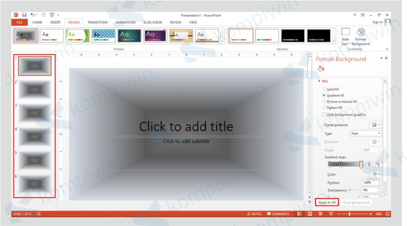407x226 pixels.
Task: Open the Customize Quick Access Toolbar arrow
Action: pos(58,15)
